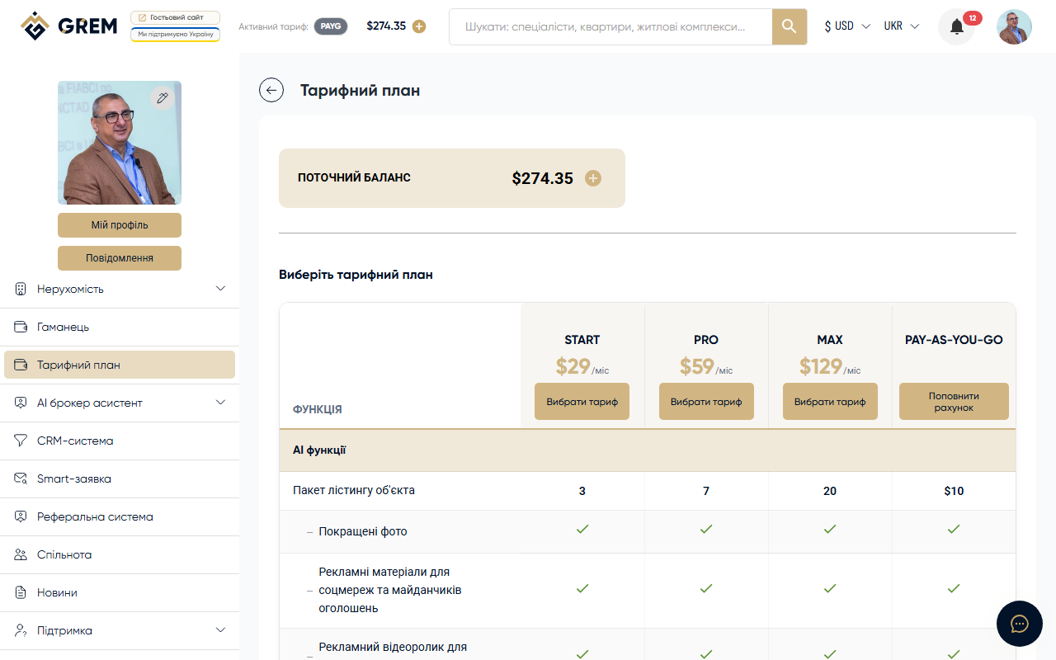Click the pencil edit icon on profile photo

point(163,98)
